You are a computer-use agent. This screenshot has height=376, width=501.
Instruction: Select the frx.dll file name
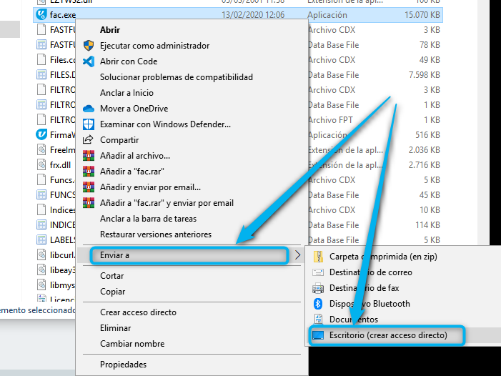pyautogui.click(x=60, y=165)
